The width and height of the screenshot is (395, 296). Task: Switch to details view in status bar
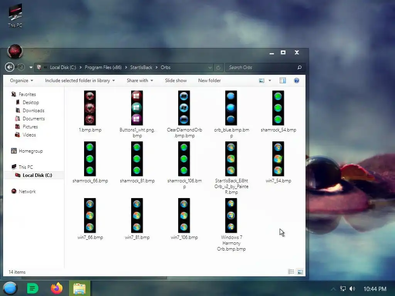coord(291,272)
